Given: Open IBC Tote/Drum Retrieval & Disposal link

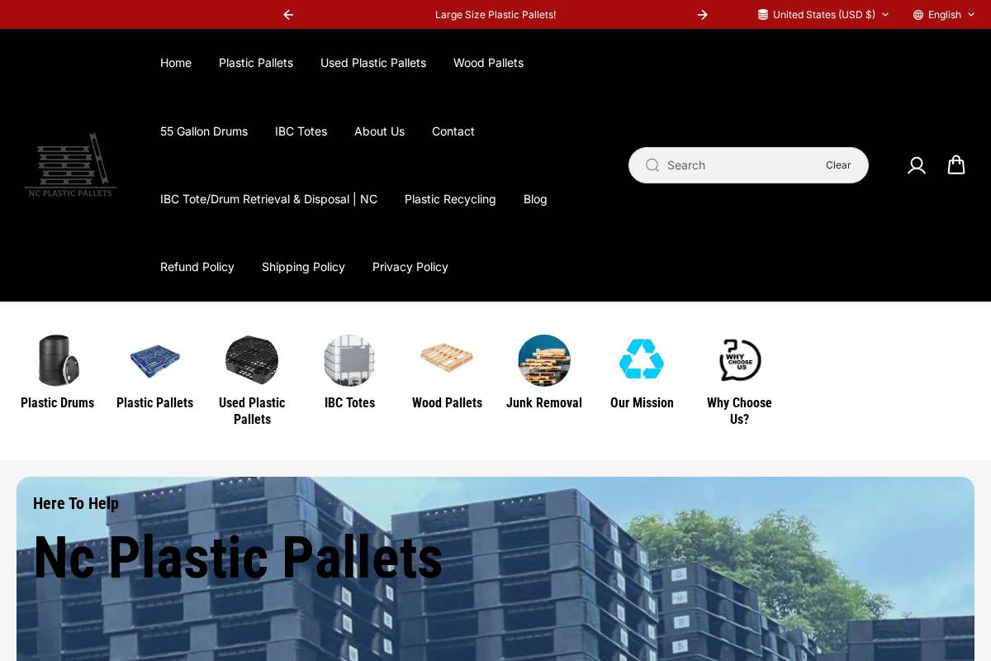Looking at the screenshot, I should click(268, 199).
